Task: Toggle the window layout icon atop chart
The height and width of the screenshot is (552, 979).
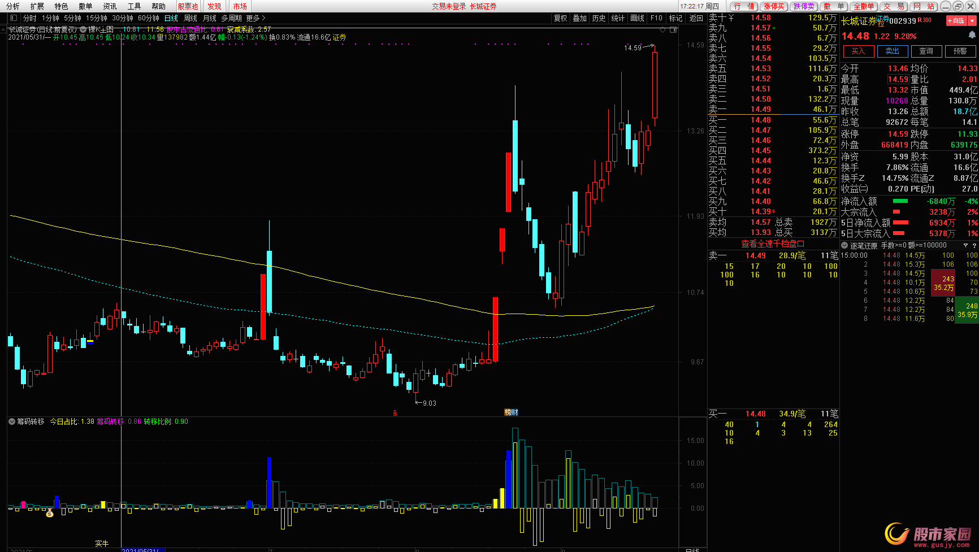Action: tap(673, 29)
